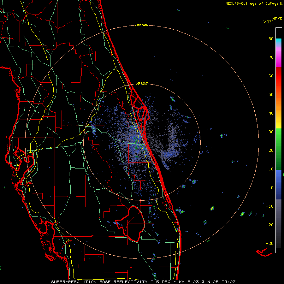The width and height of the screenshot is (284, 284).
Task: Click the -20 dBZ scale value
Action: coord(270,225)
